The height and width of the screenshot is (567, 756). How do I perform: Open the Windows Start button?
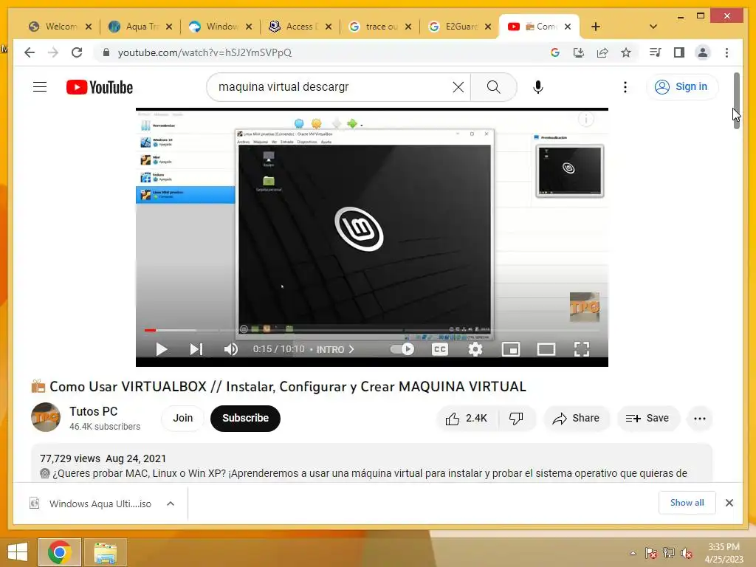pyautogui.click(x=18, y=552)
